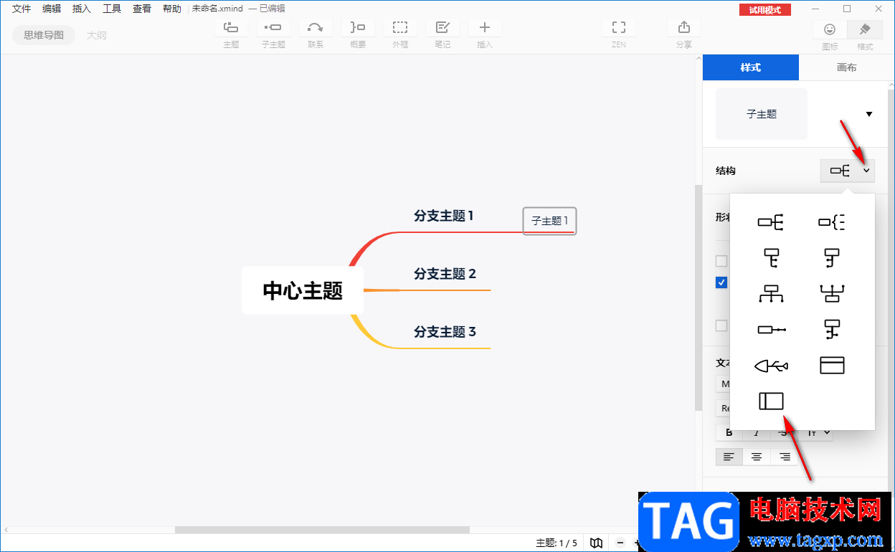This screenshot has width=895, height=552.
Task: Open the 图标 smiley panel
Action: point(830,29)
